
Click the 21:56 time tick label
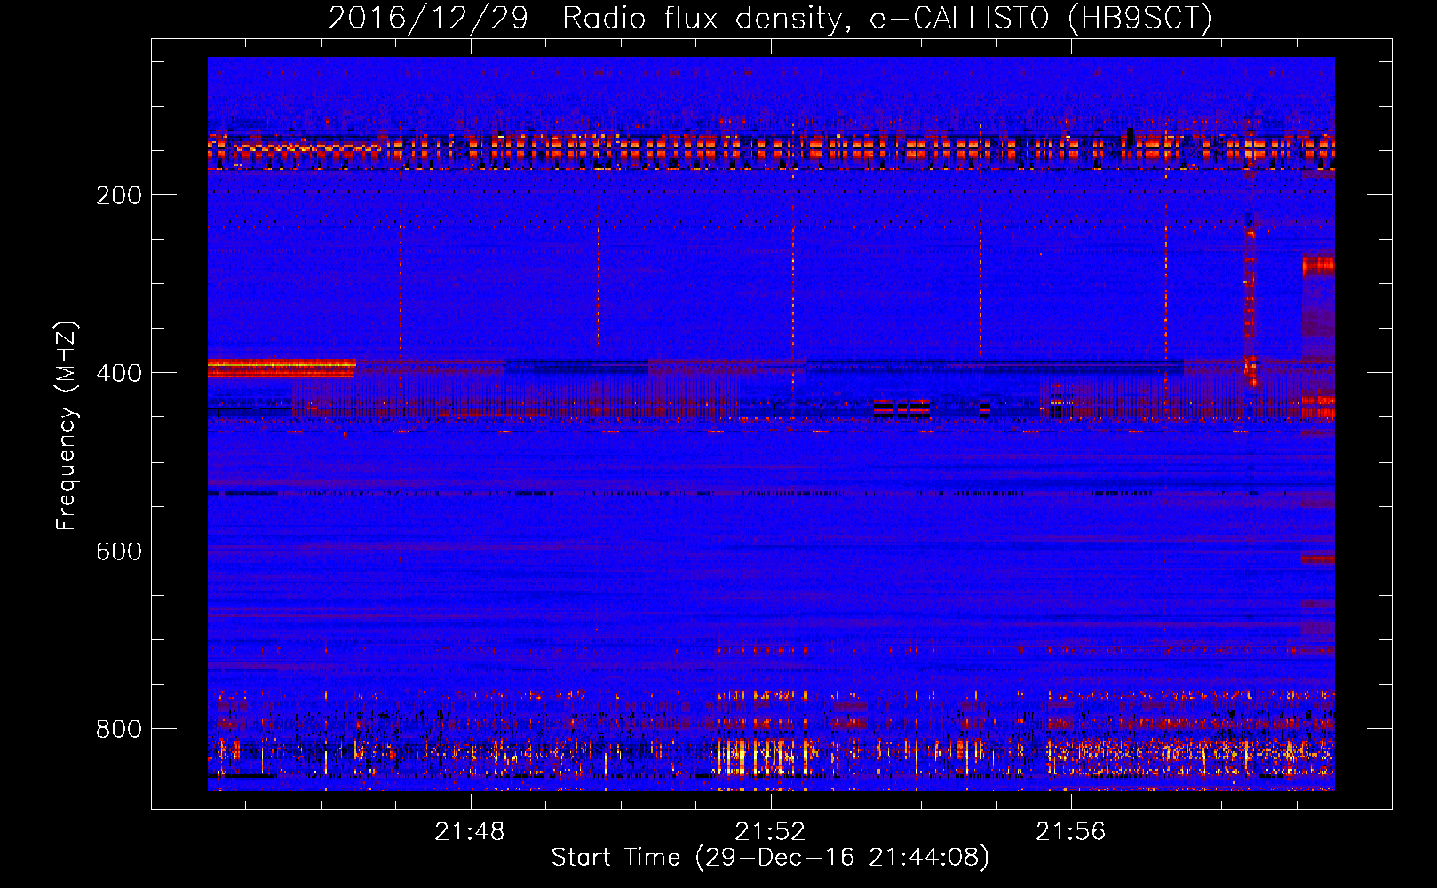pyautogui.click(x=1070, y=831)
